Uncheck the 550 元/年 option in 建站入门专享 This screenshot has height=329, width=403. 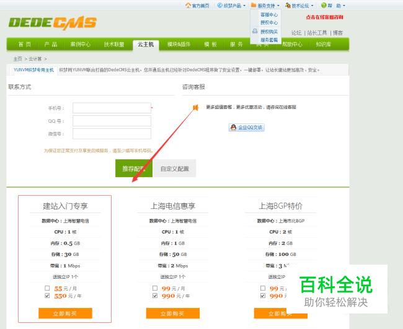point(47,296)
